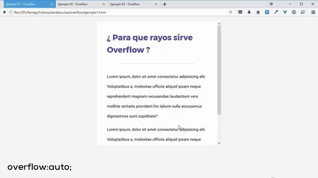The height and width of the screenshot is (178, 318).
Task: Open a new tab with plus button
Action: pyautogui.click(x=164, y=4)
